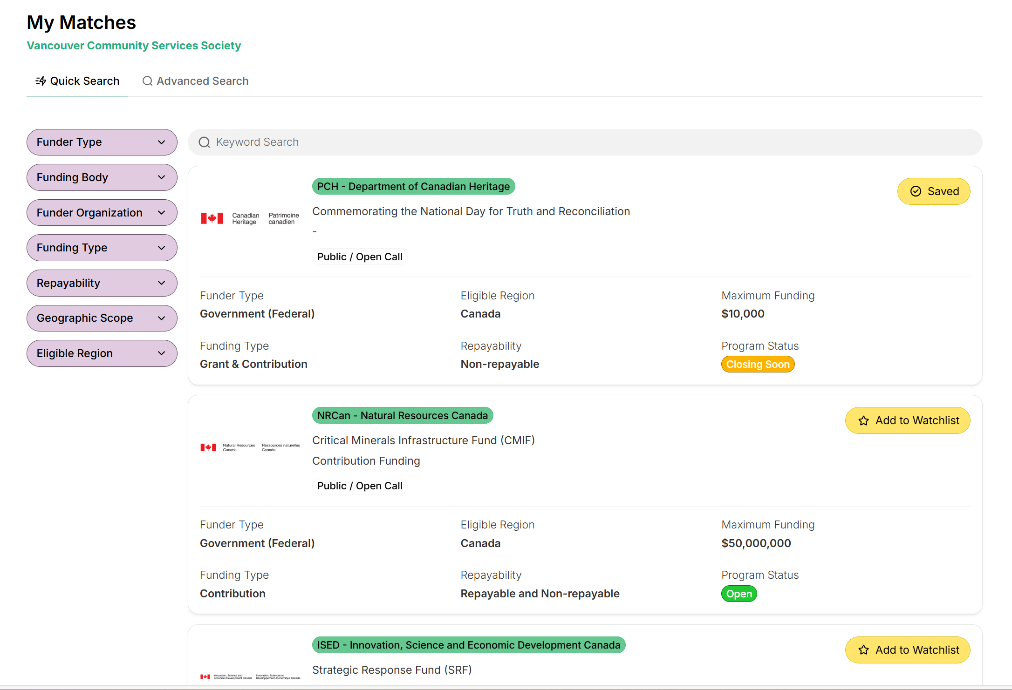The image size is (1012, 690).
Task: Open Critical Minerals Infrastructure Fund (CMIF) title
Action: click(x=424, y=440)
